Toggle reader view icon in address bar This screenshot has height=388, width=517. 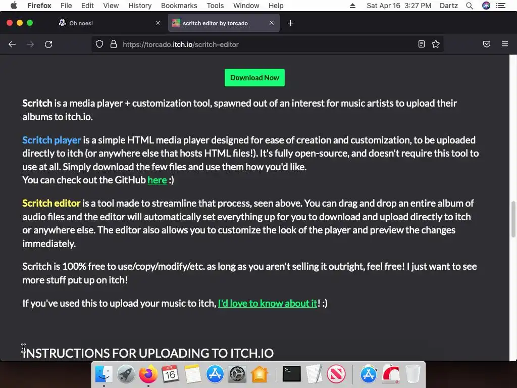(422, 44)
